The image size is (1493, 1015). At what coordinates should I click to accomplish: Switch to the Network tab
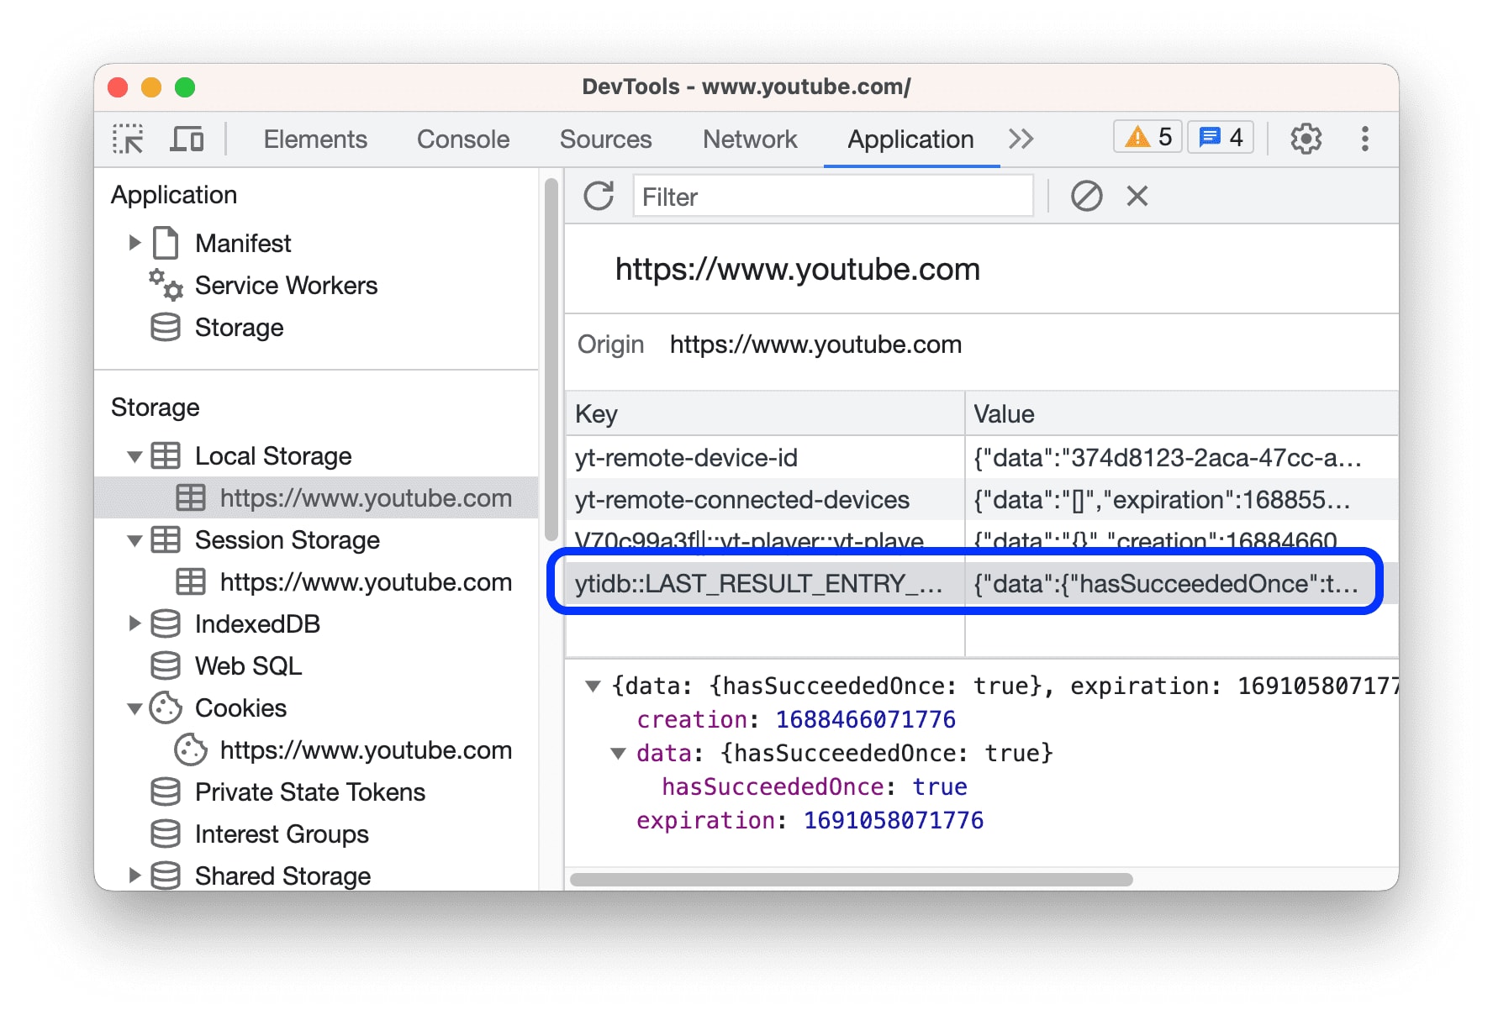click(x=750, y=139)
